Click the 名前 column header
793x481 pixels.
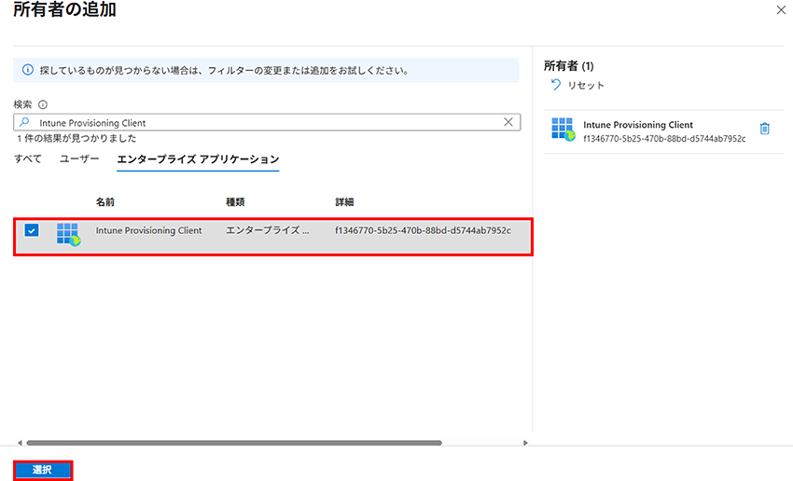(105, 202)
